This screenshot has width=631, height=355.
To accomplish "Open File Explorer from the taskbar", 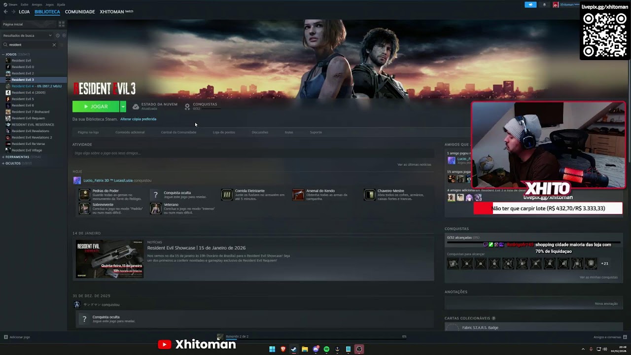I will [305, 349].
